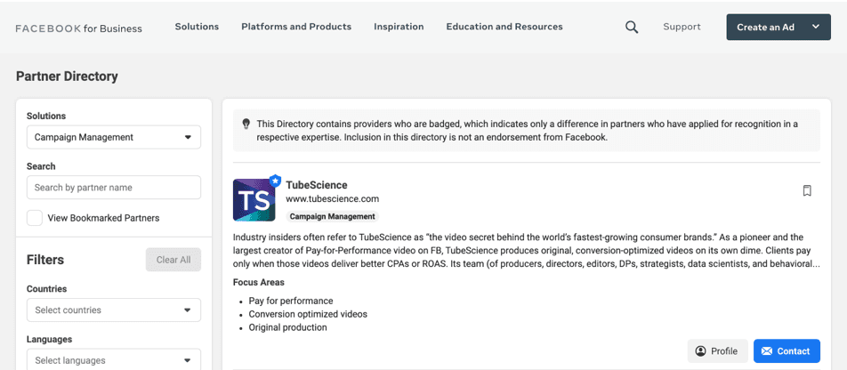This screenshot has height=370, width=847.
Task: Click Conversion optimized videos focus area
Action: tap(308, 314)
